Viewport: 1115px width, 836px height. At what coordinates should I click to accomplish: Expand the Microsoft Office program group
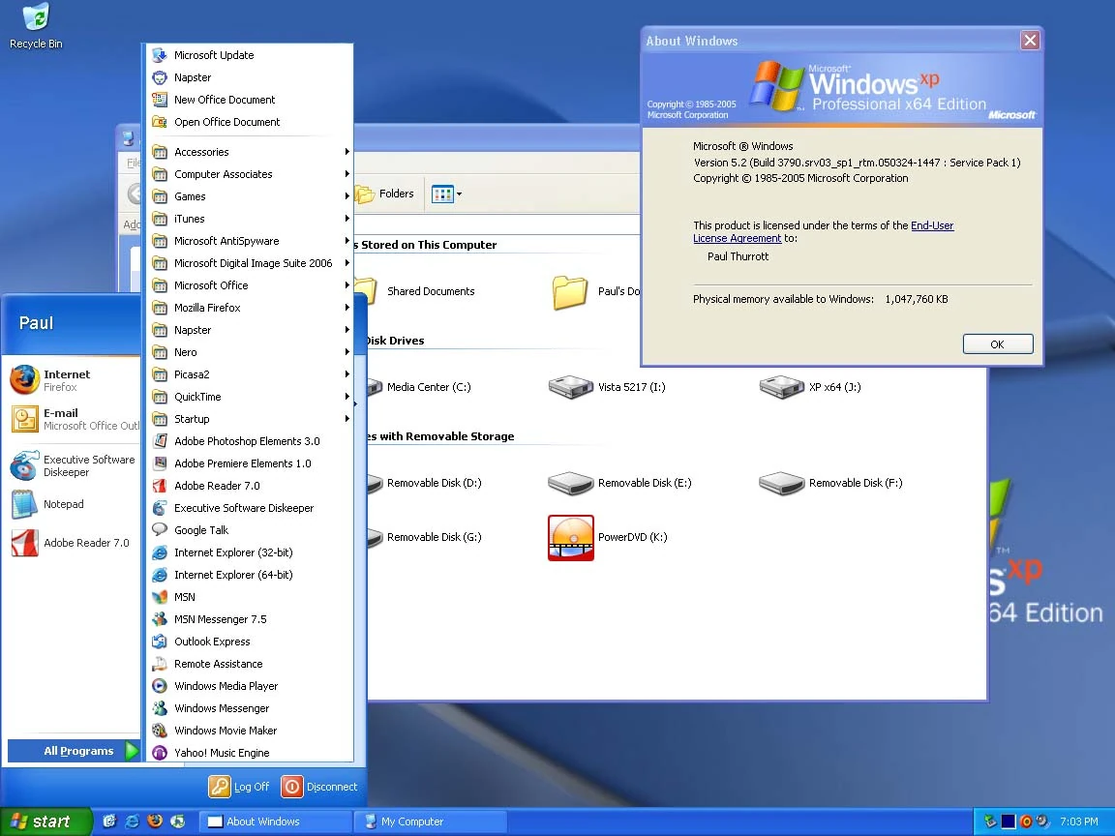[x=211, y=285]
